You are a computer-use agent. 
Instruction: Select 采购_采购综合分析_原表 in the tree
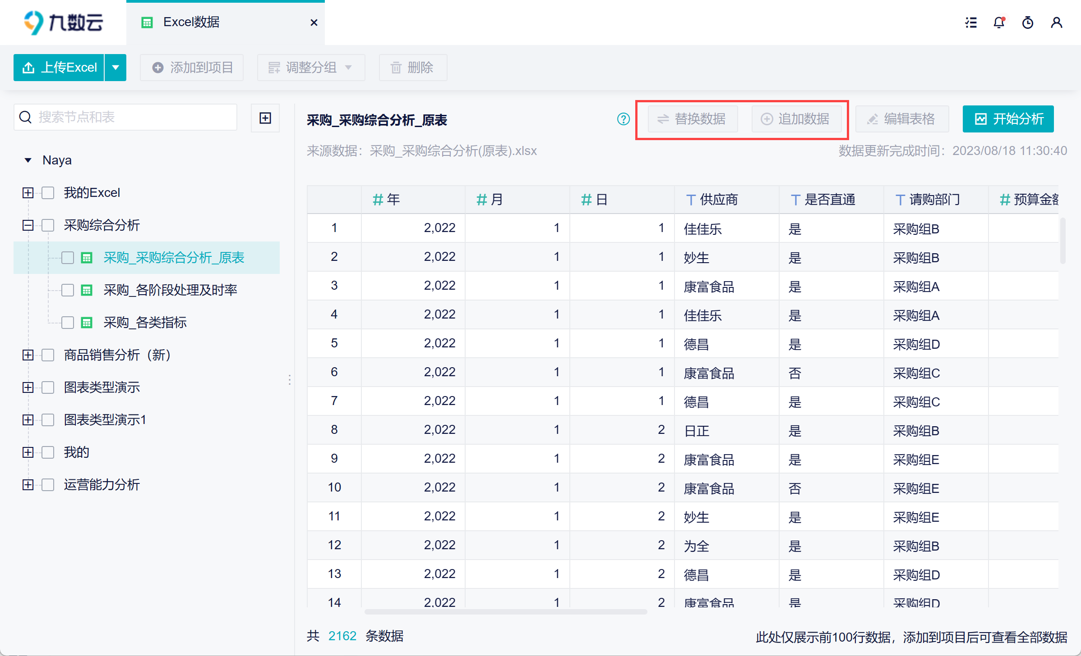tap(174, 258)
